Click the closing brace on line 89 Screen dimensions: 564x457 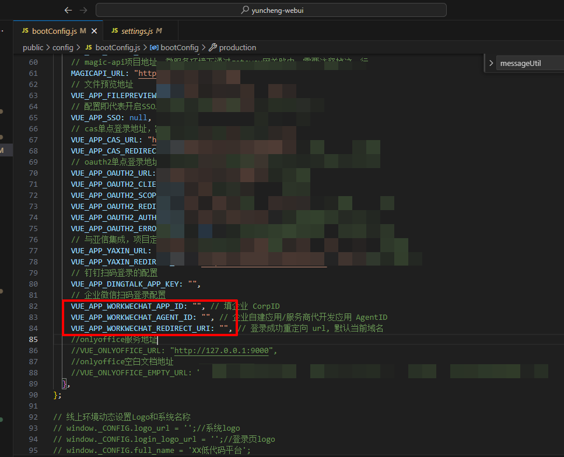[64, 383]
